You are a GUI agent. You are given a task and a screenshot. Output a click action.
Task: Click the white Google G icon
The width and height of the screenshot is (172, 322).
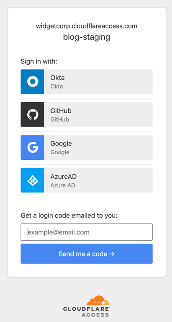[x=33, y=147]
